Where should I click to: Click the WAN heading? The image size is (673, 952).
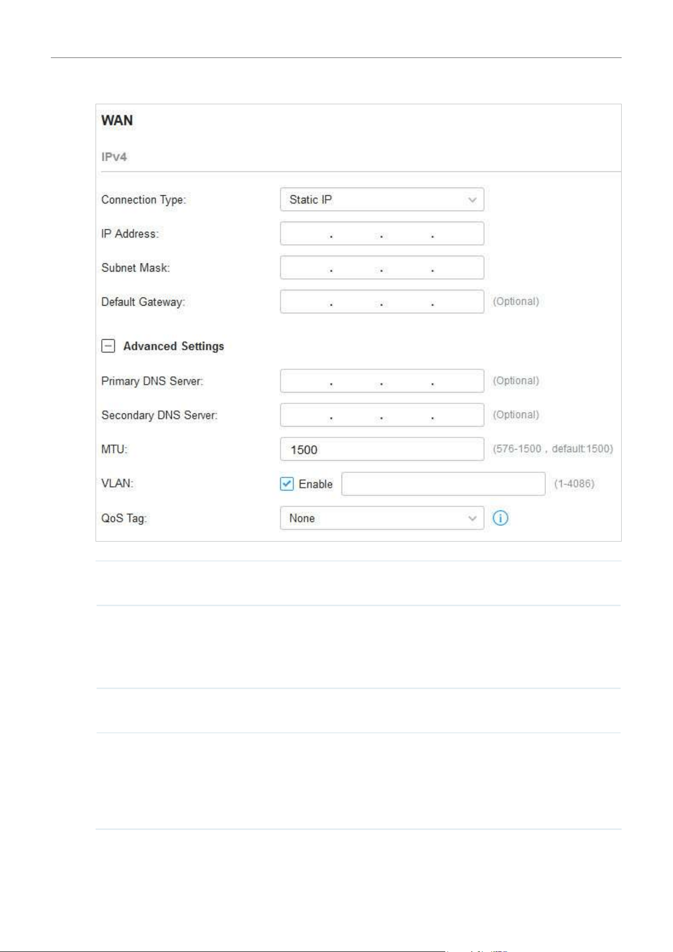click(117, 121)
